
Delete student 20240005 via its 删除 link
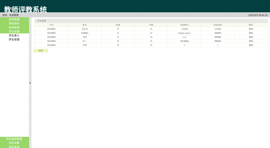coord(251,45)
